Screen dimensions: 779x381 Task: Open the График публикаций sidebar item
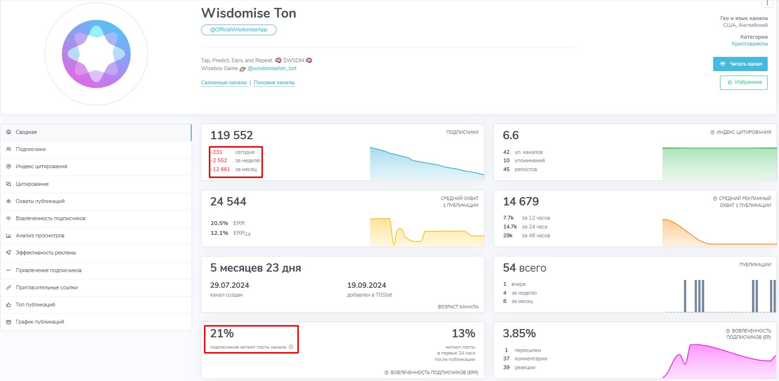click(x=96, y=322)
